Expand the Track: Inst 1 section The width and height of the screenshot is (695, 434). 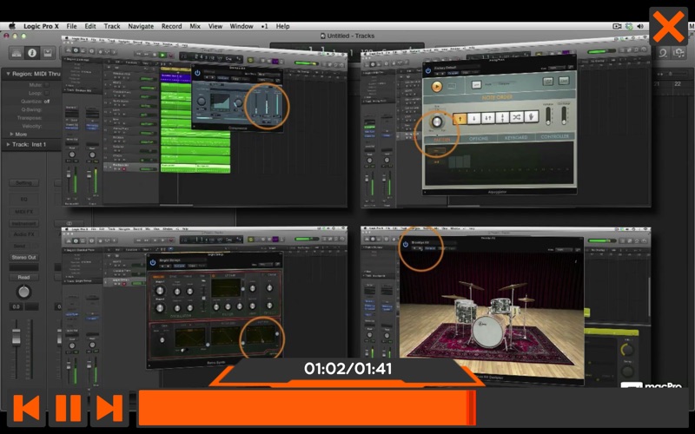(8, 144)
